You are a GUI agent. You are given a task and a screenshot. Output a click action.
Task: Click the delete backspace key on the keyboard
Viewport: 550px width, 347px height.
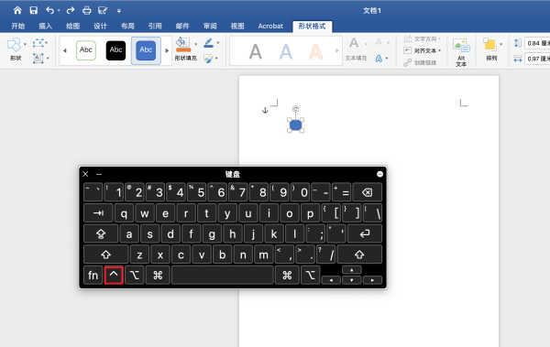(367, 192)
